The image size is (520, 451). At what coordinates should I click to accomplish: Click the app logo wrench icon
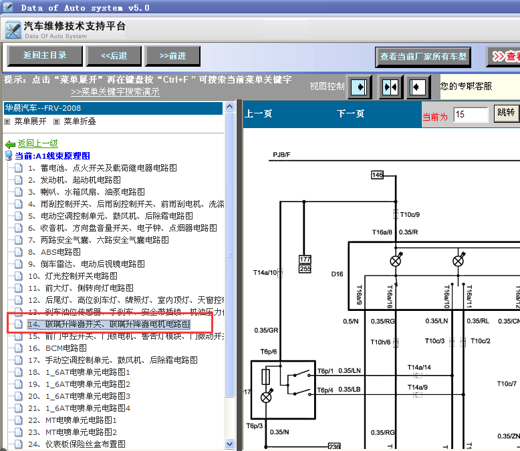[x=13, y=30]
